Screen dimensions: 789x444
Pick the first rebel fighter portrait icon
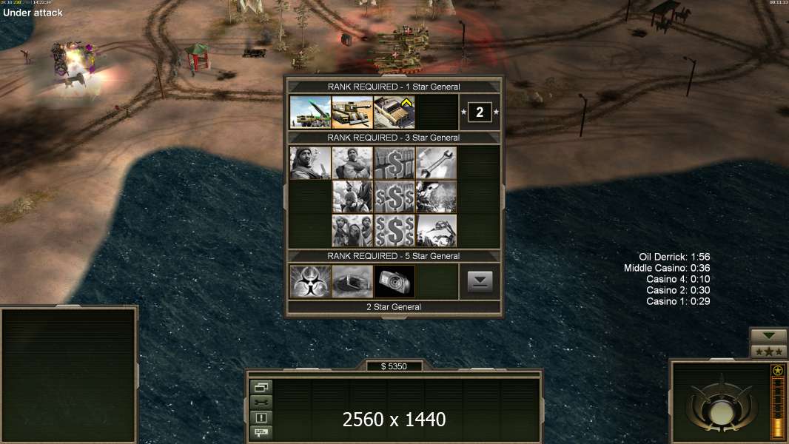click(x=310, y=163)
